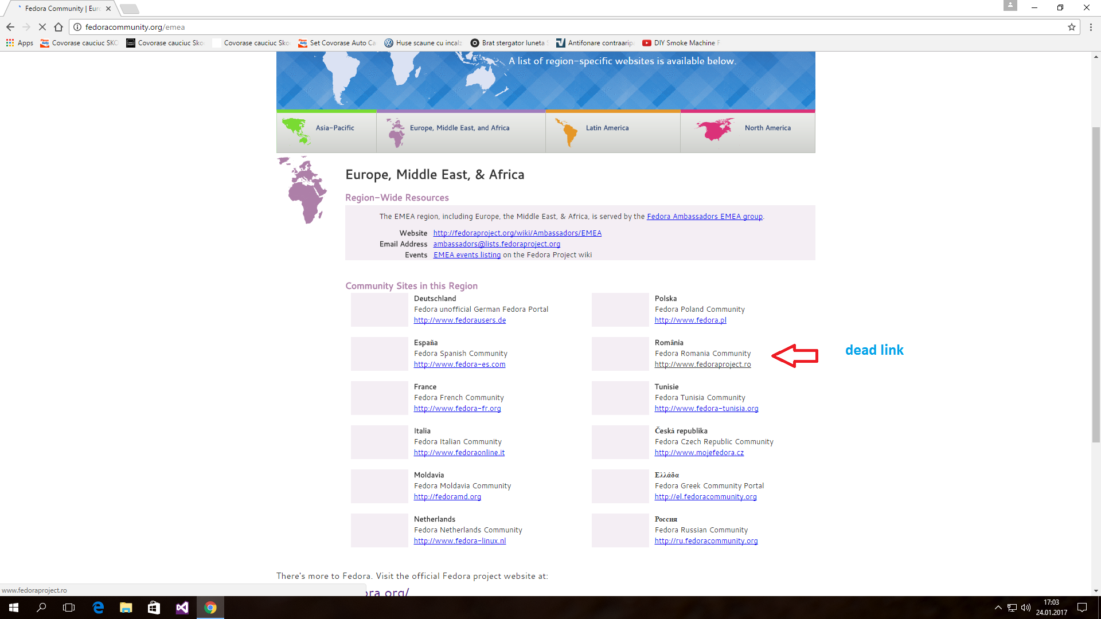Open the fedorausers.de link

coord(460,320)
